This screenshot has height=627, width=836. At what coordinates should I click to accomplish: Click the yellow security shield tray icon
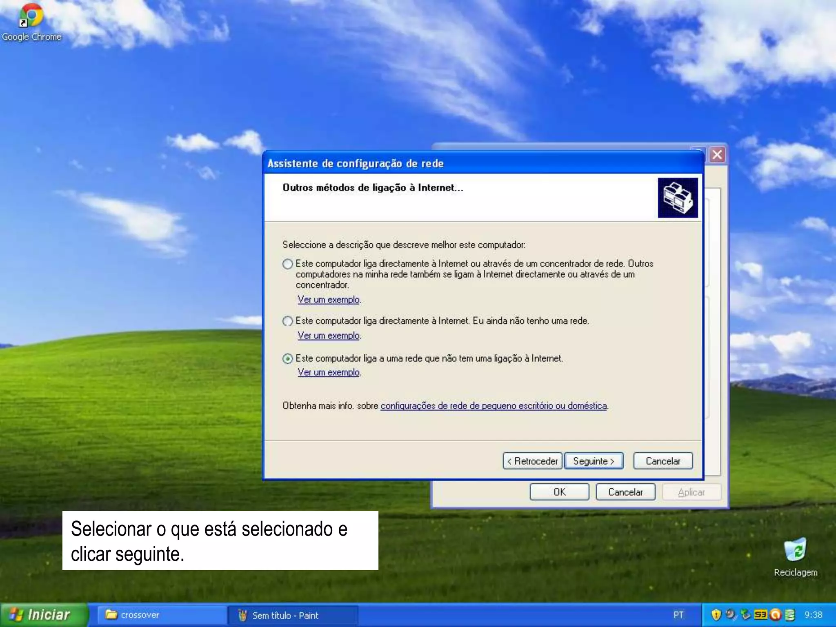[x=716, y=615]
